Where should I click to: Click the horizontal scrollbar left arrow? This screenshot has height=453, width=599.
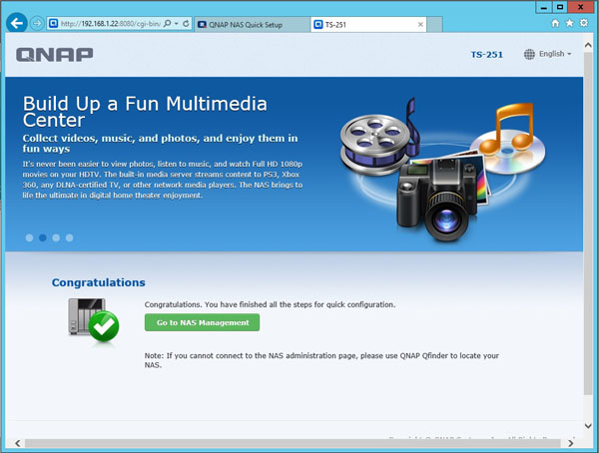(x=18, y=443)
